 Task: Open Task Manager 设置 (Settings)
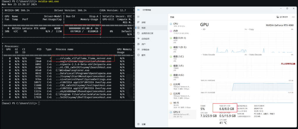[152, 124]
